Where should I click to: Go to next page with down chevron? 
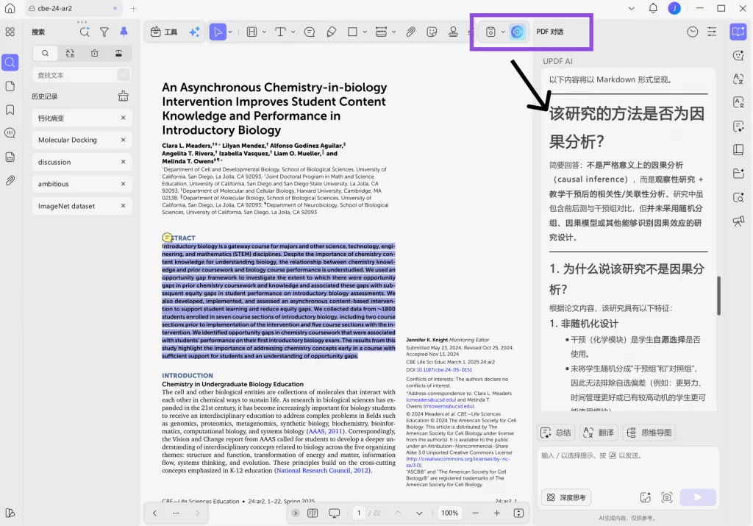click(x=419, y=513)
